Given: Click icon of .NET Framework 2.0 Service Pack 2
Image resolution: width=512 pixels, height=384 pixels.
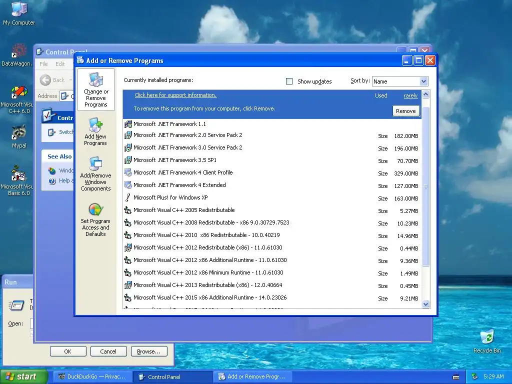Looking at the screenshot, I should pos(128,135).
